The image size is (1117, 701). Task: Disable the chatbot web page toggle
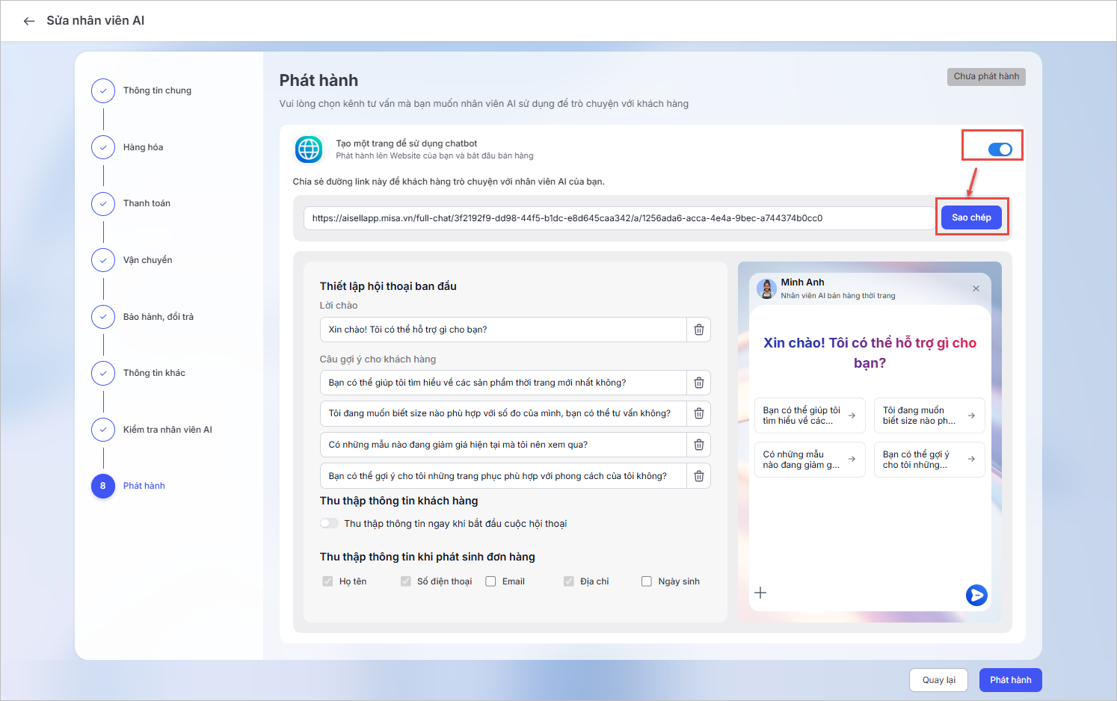pyautogui.click(x=1000, y=149)
